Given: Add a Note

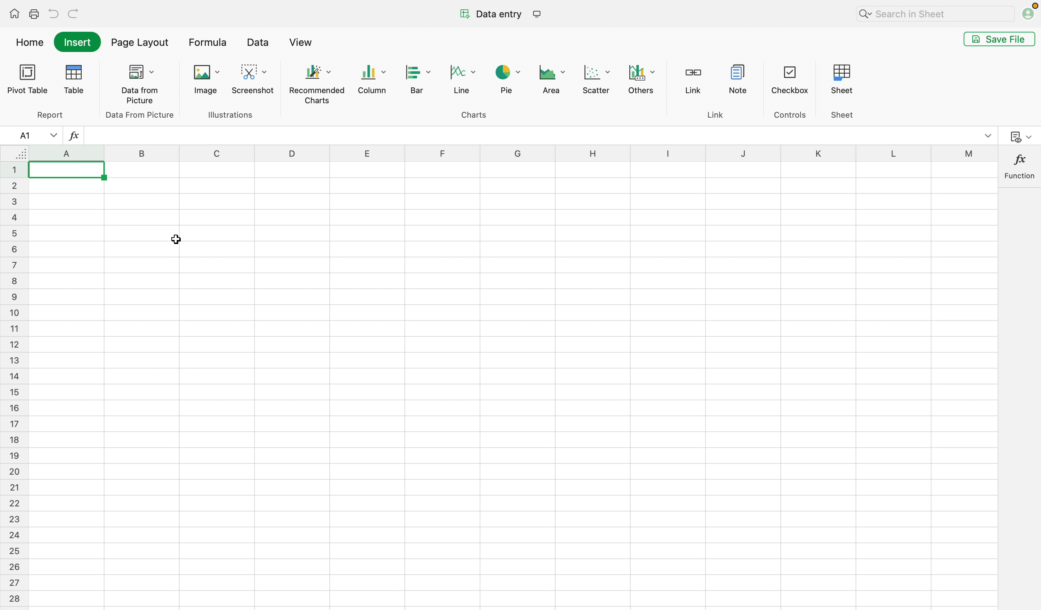Looking at the screenshot, I should click(737, 79).
